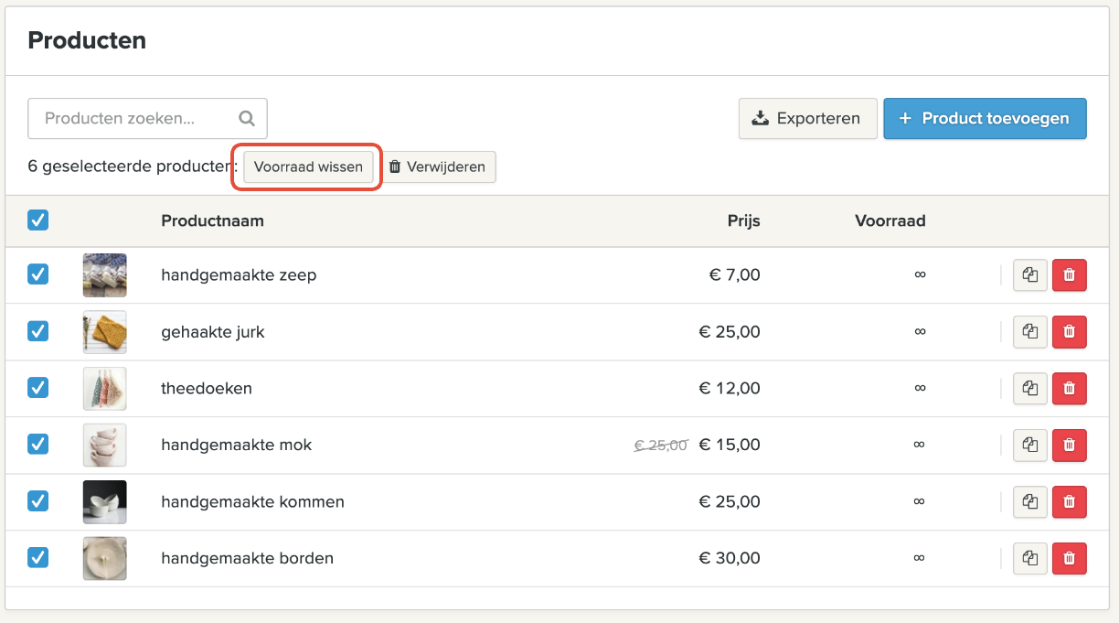
Task: Duplicate the handgemaakte mok row
Action: pos(1029,446)
